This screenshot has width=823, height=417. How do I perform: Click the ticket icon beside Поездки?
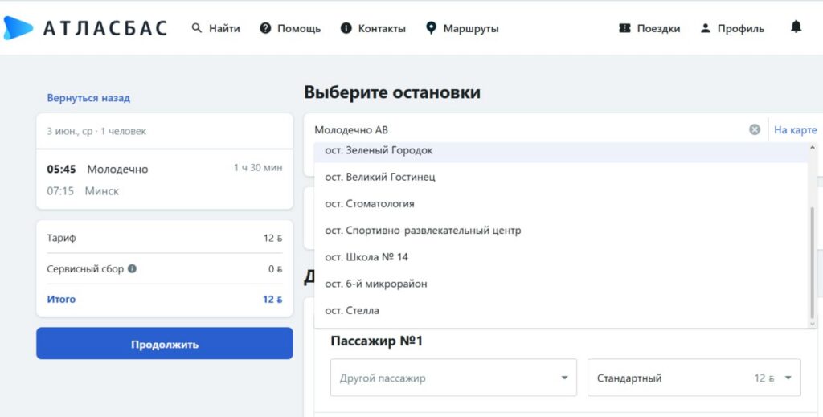[x=624, y=28]
